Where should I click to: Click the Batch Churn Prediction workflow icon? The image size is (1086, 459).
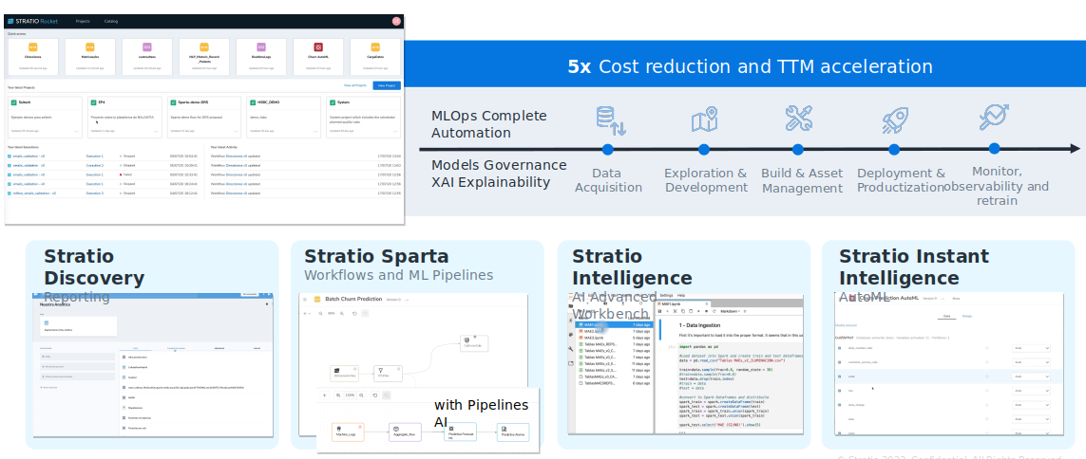click(317, 300)
